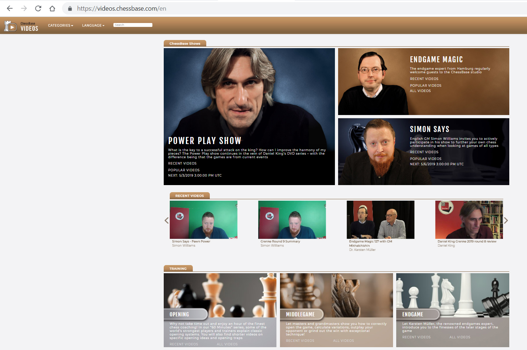527x350 pixels.
Task: Open Recent Videos in the Endgame card
Action: pyautogui.click(x=416, y=337)
